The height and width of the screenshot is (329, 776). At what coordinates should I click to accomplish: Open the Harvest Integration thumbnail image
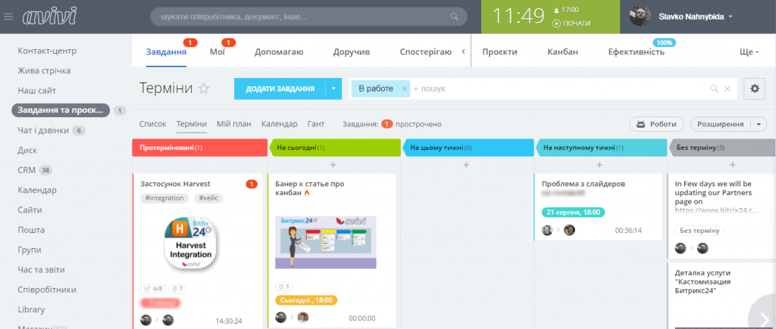click(x=191, y=244)
